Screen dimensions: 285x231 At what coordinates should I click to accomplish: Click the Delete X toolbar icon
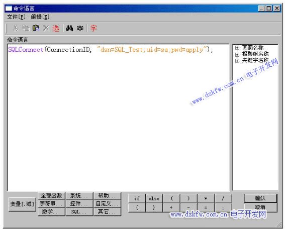46,28
